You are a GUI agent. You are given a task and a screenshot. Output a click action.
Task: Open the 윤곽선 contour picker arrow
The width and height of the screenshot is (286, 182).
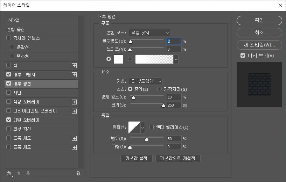(142, 128)
